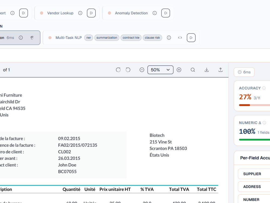270x203 pixels.
Task: Click the clear icon in selected 6ms card
Action: 32,38
